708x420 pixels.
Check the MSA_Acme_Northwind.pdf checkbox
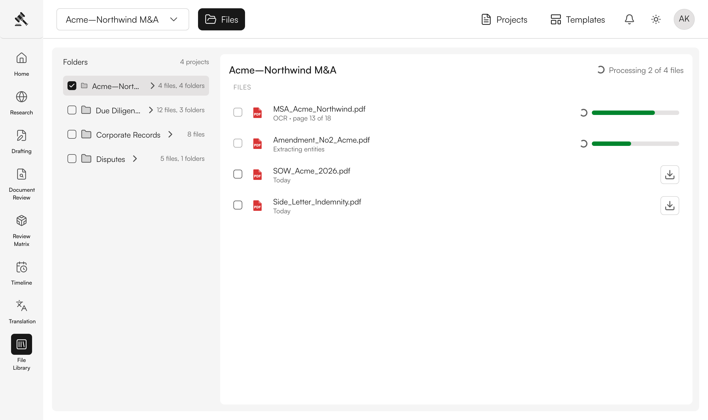click(x=238, y=112)
